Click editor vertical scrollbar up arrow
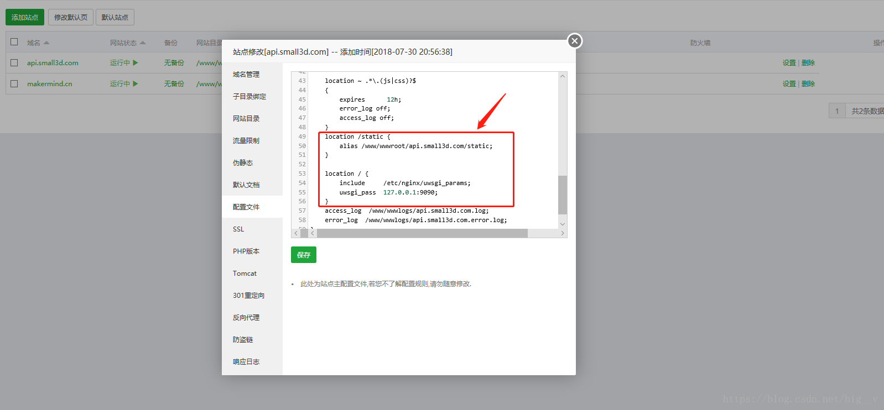The image size is (884, 410). (x=563, y=76)
